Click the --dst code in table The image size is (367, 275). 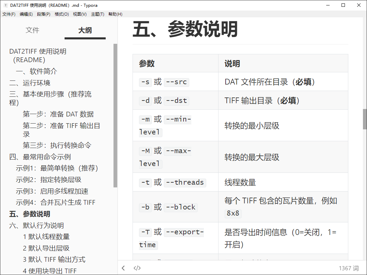pos(176,101)
